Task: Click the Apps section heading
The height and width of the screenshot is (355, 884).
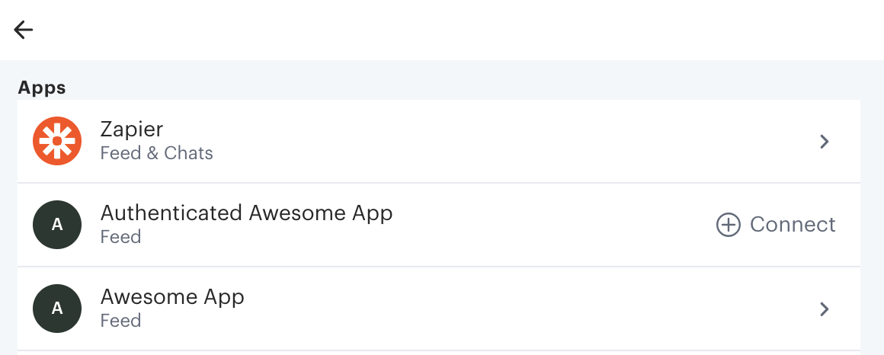Action: point(42,88)
